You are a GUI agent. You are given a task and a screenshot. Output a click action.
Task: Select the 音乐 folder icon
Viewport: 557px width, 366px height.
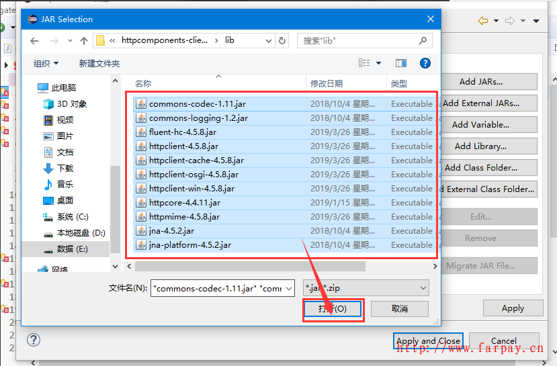(x=48, y=185)
